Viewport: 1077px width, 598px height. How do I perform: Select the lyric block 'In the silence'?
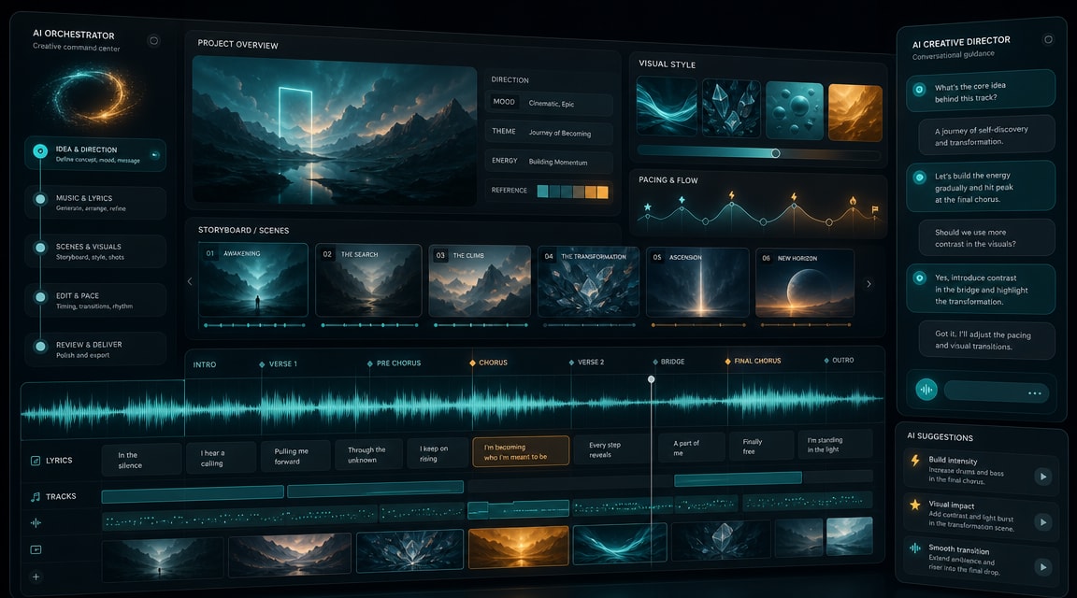point(141,460)
